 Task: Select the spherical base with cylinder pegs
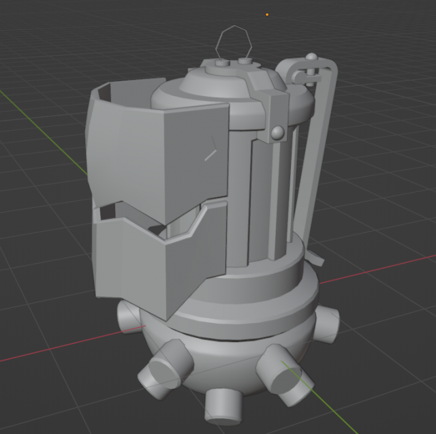pyautogui.click(x=228, y=365)
